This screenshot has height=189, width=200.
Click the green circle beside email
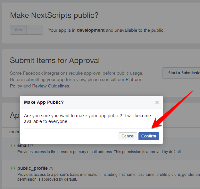coord(13,145)
